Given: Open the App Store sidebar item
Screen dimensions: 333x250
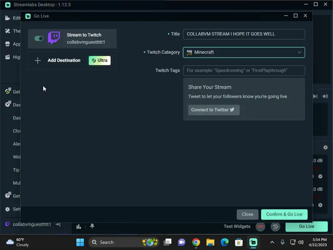Looking at the screenshot, I should 13,44.
